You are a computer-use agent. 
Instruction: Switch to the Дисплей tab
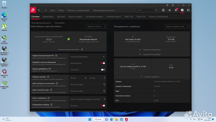coord(61,17)
